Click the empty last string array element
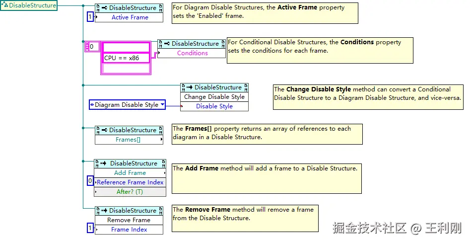This screenshot has width=470, height=243. 126,69
